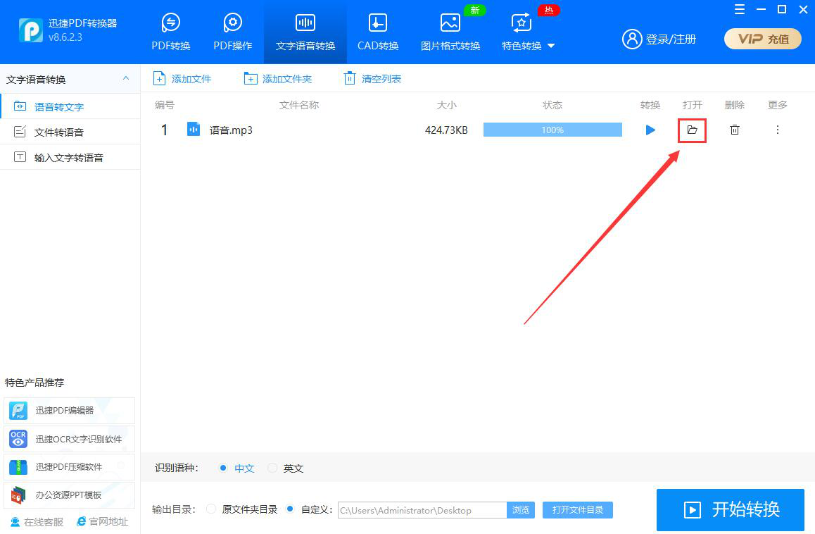Click 添加文件 toolbar button
Image resolution: width=815 pixels, height=534 pixels.
[x=182, y=79]
